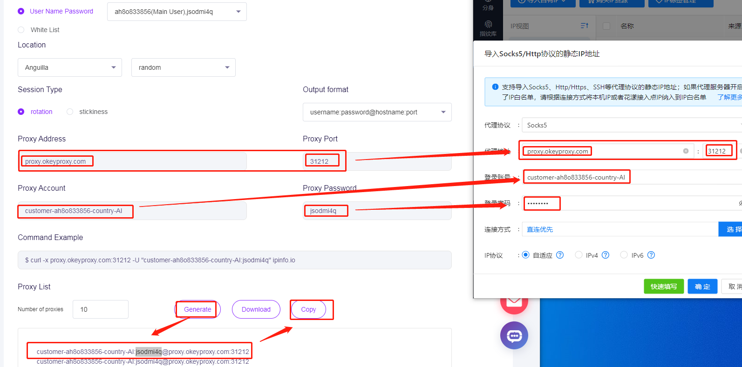Open the Output format dropdown

click(x=377, y=112)
